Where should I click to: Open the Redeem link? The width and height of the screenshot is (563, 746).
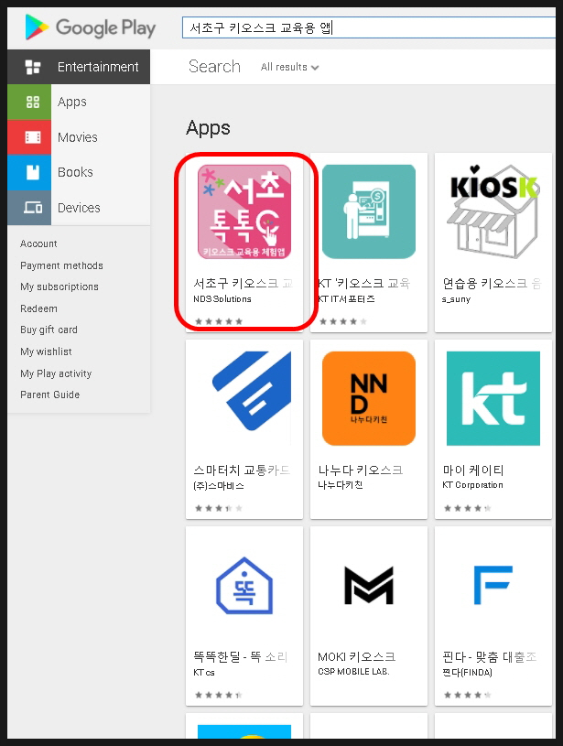click(38, 308)
